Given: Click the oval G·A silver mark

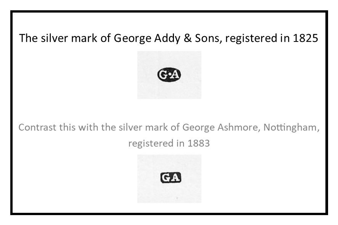Looking at the screenshot, I should (169, 75).
